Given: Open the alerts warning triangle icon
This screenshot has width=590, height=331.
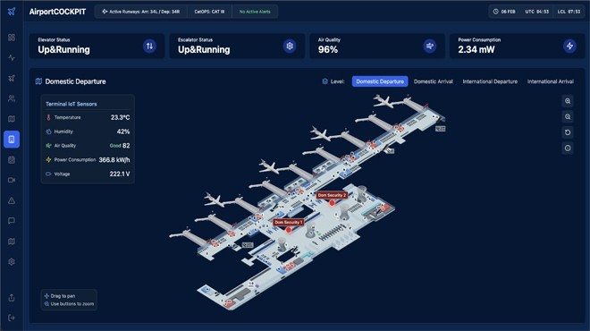Looking at the screenshot, I should pos(12,200).
